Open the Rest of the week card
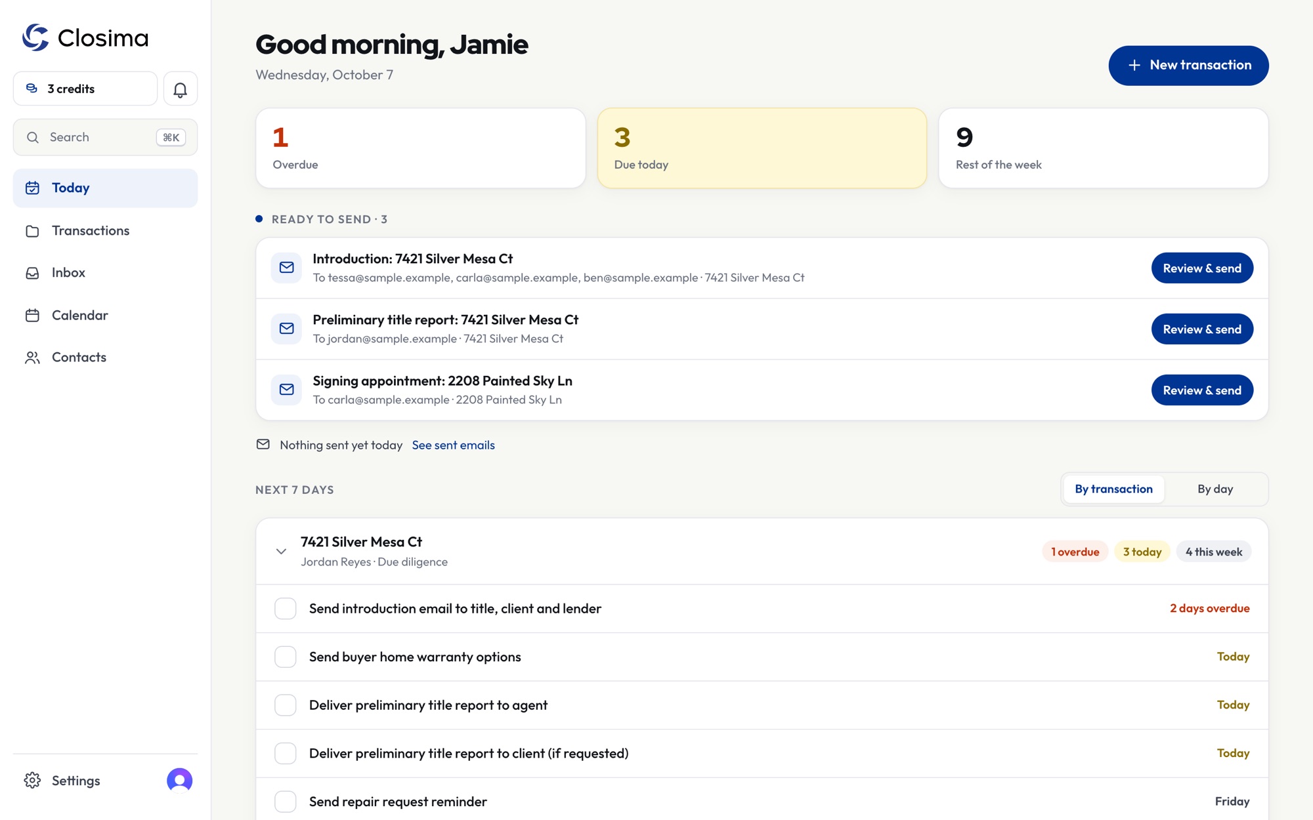1313x820 pixels. click(x=1104, y=148)
